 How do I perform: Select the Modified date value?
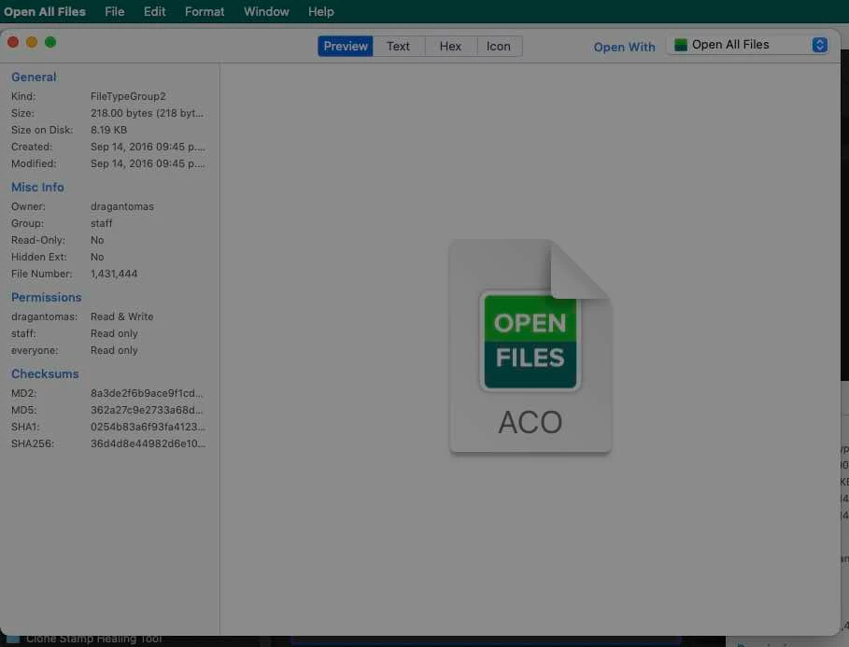148,163
